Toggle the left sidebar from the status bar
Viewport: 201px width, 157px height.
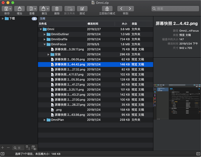point(3,154)
